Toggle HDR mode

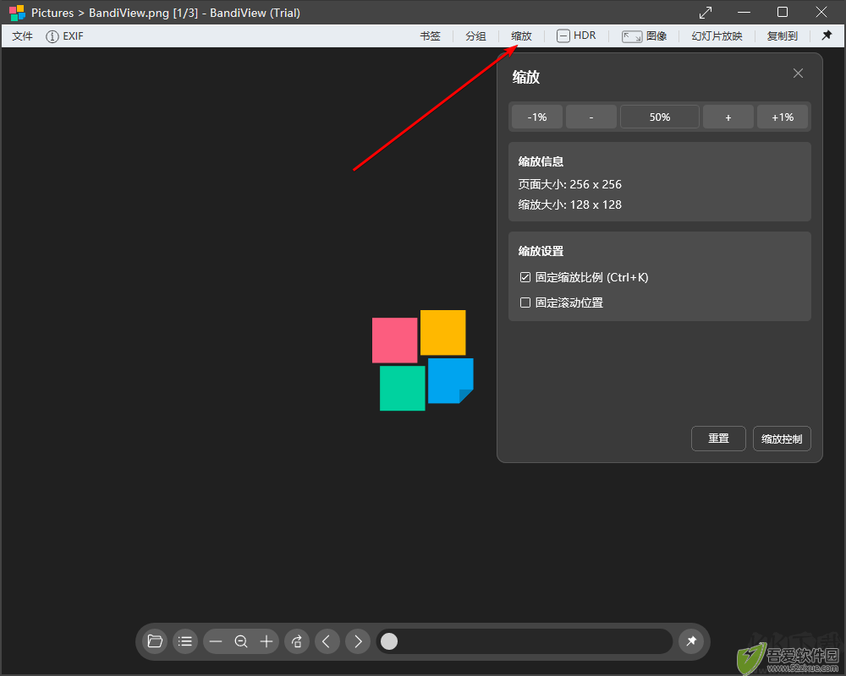[x=576, y=36]
